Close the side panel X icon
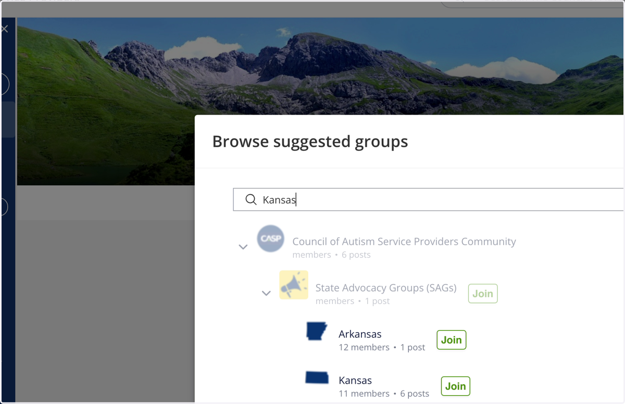This screenshot has height=404, width=625. [5, 29]
